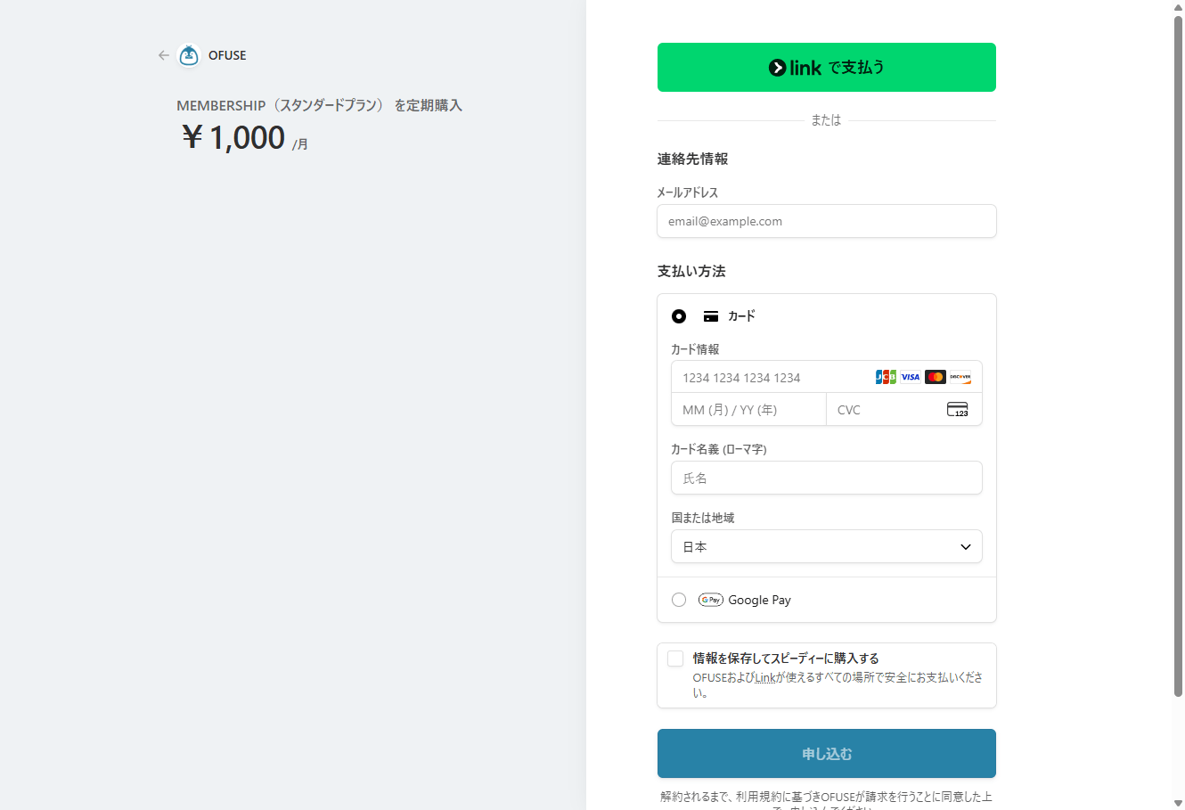1185x810 pixels.
Task: Click the OFUSE logo icon
Action: tap(189, 55)
